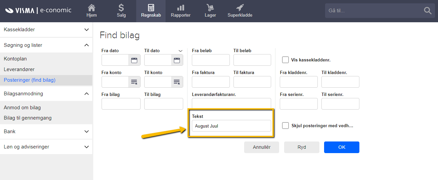Open the Til dato dropdown chevron
The height and width of the screenshot is (180, 438).
(x=181, y=51)
